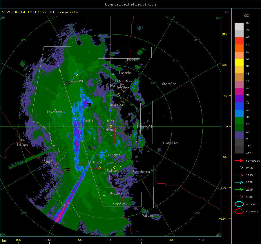Click the white plus marker west of Stettler–Drumheller

[x=164, y=117]
